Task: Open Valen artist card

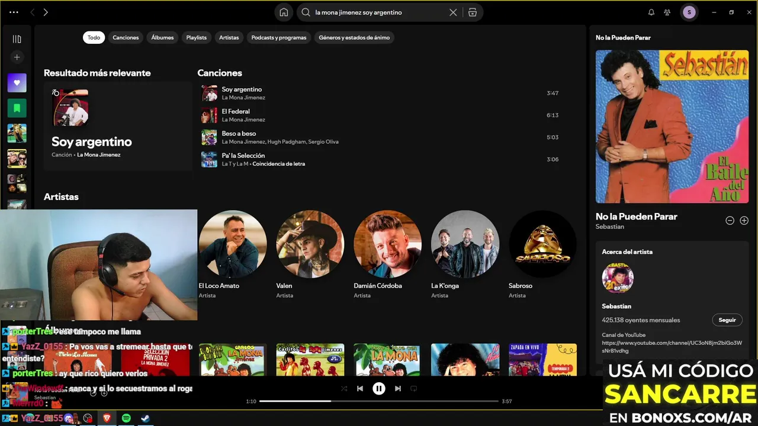Action: (x=310, y=253)
